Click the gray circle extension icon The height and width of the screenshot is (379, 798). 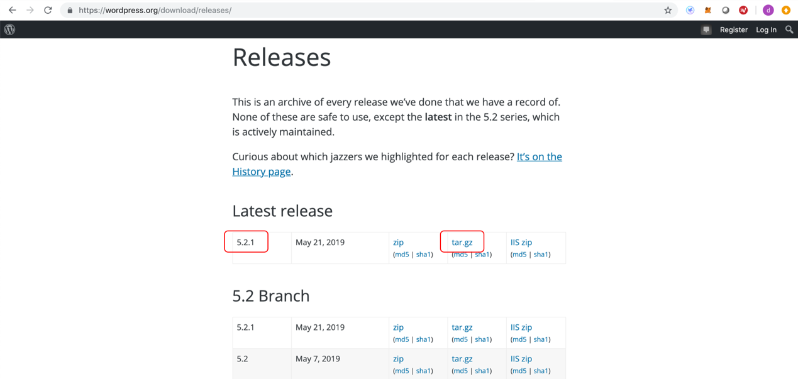click(x=726, y=10)
